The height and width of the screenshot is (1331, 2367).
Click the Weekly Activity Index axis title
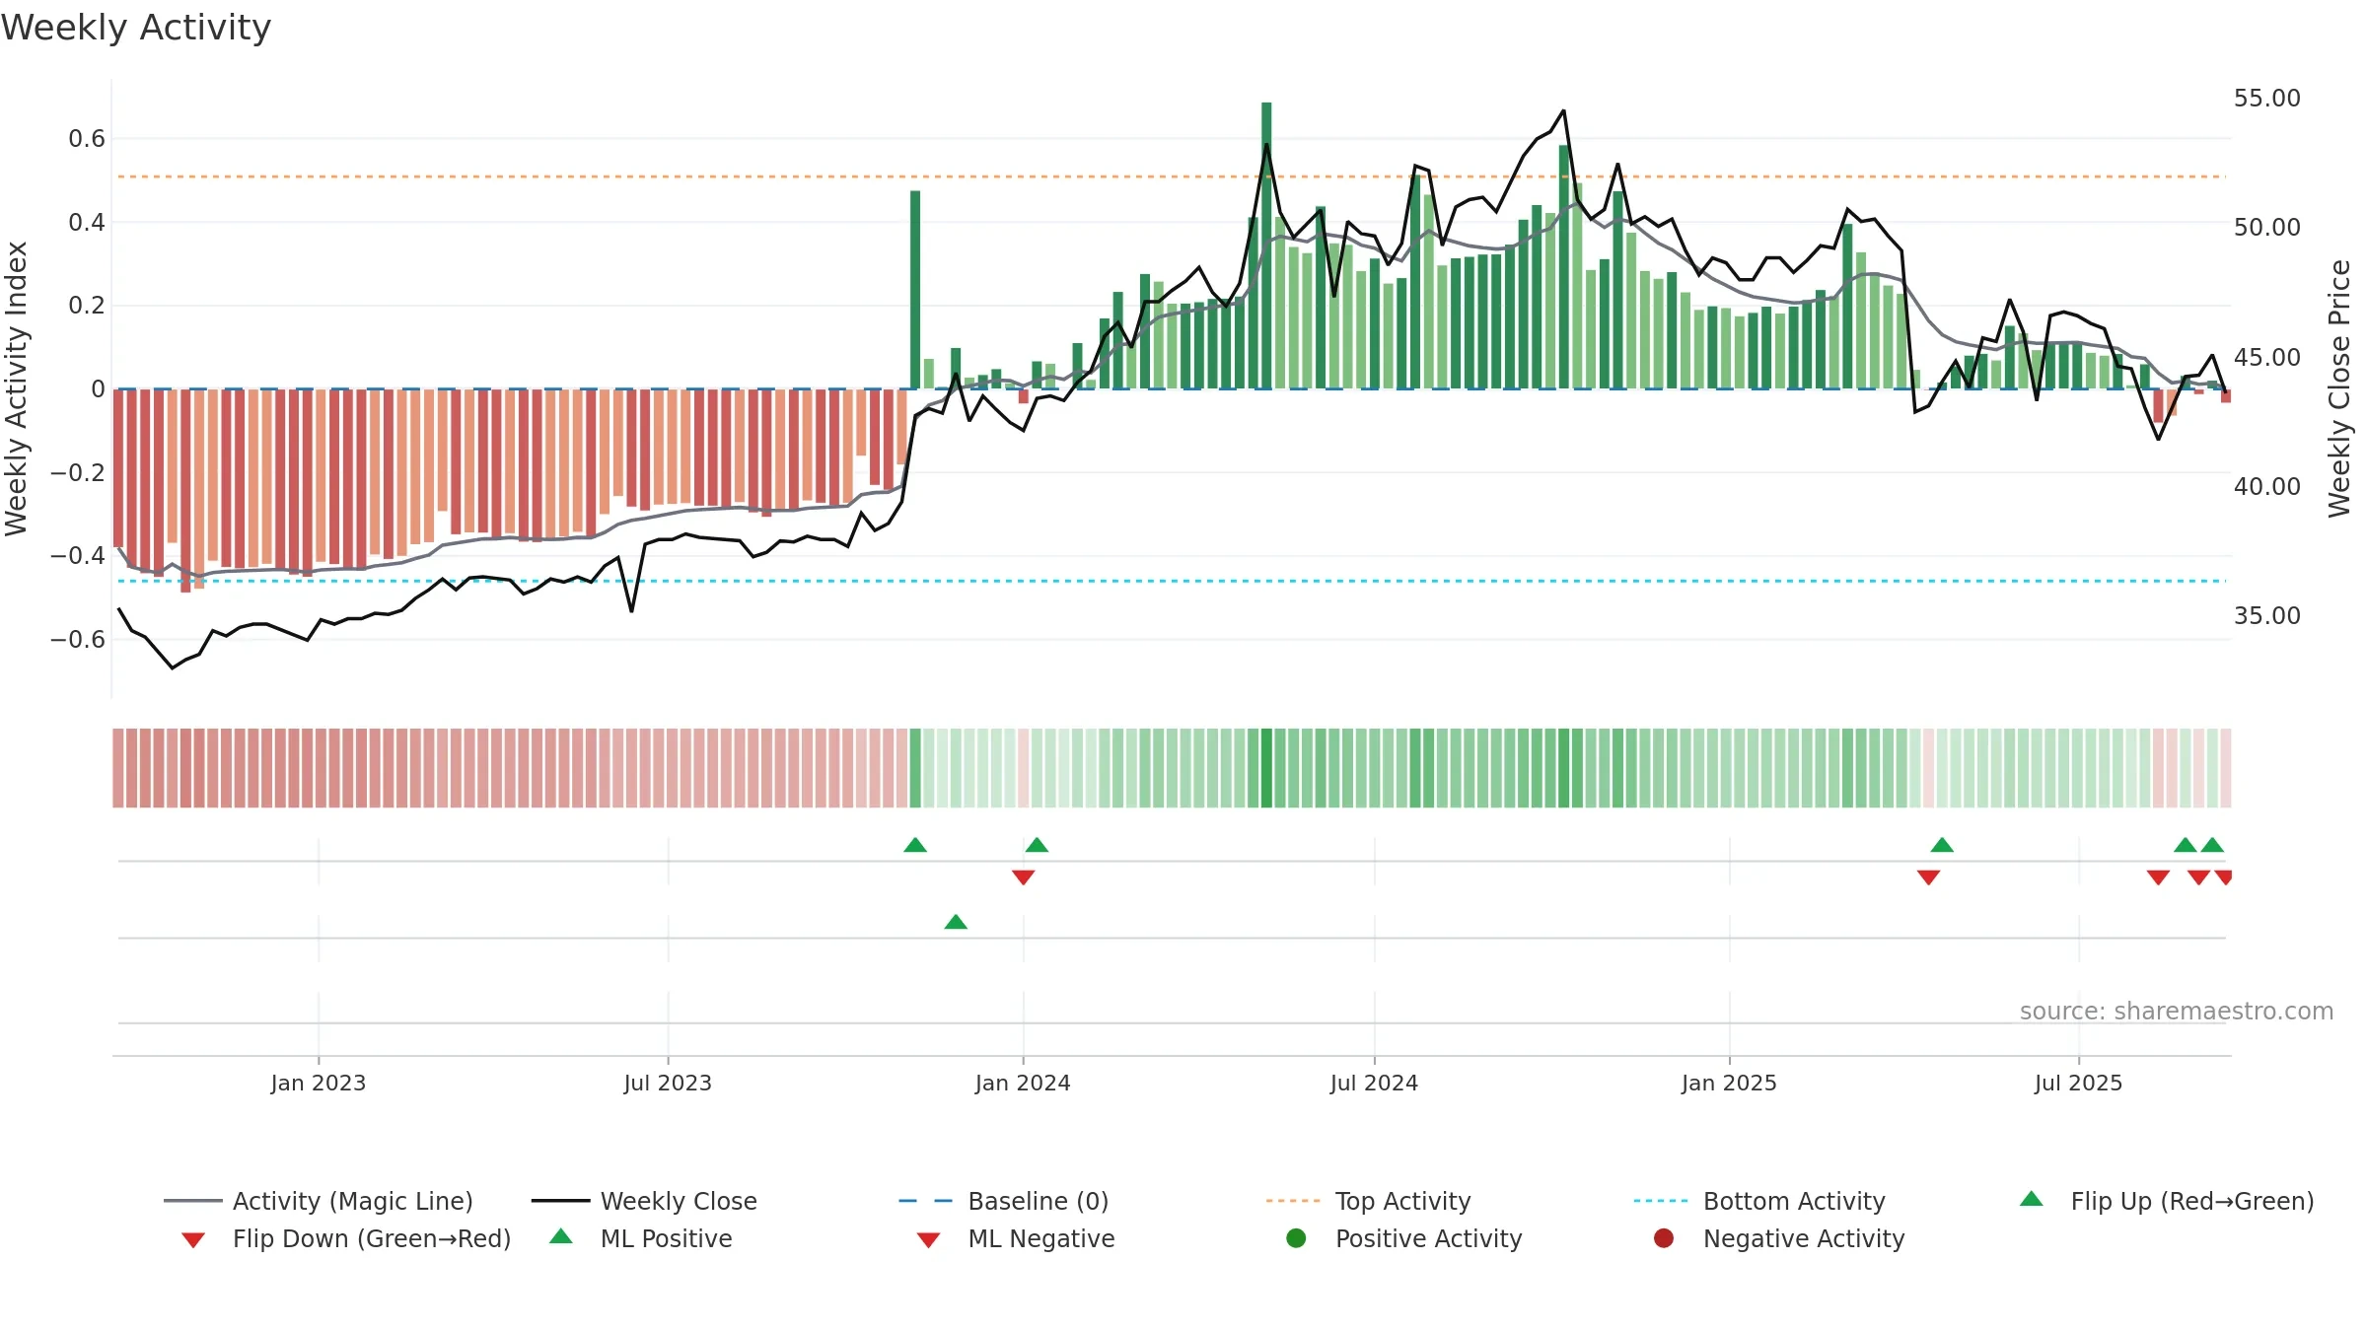tap(16, 388)
